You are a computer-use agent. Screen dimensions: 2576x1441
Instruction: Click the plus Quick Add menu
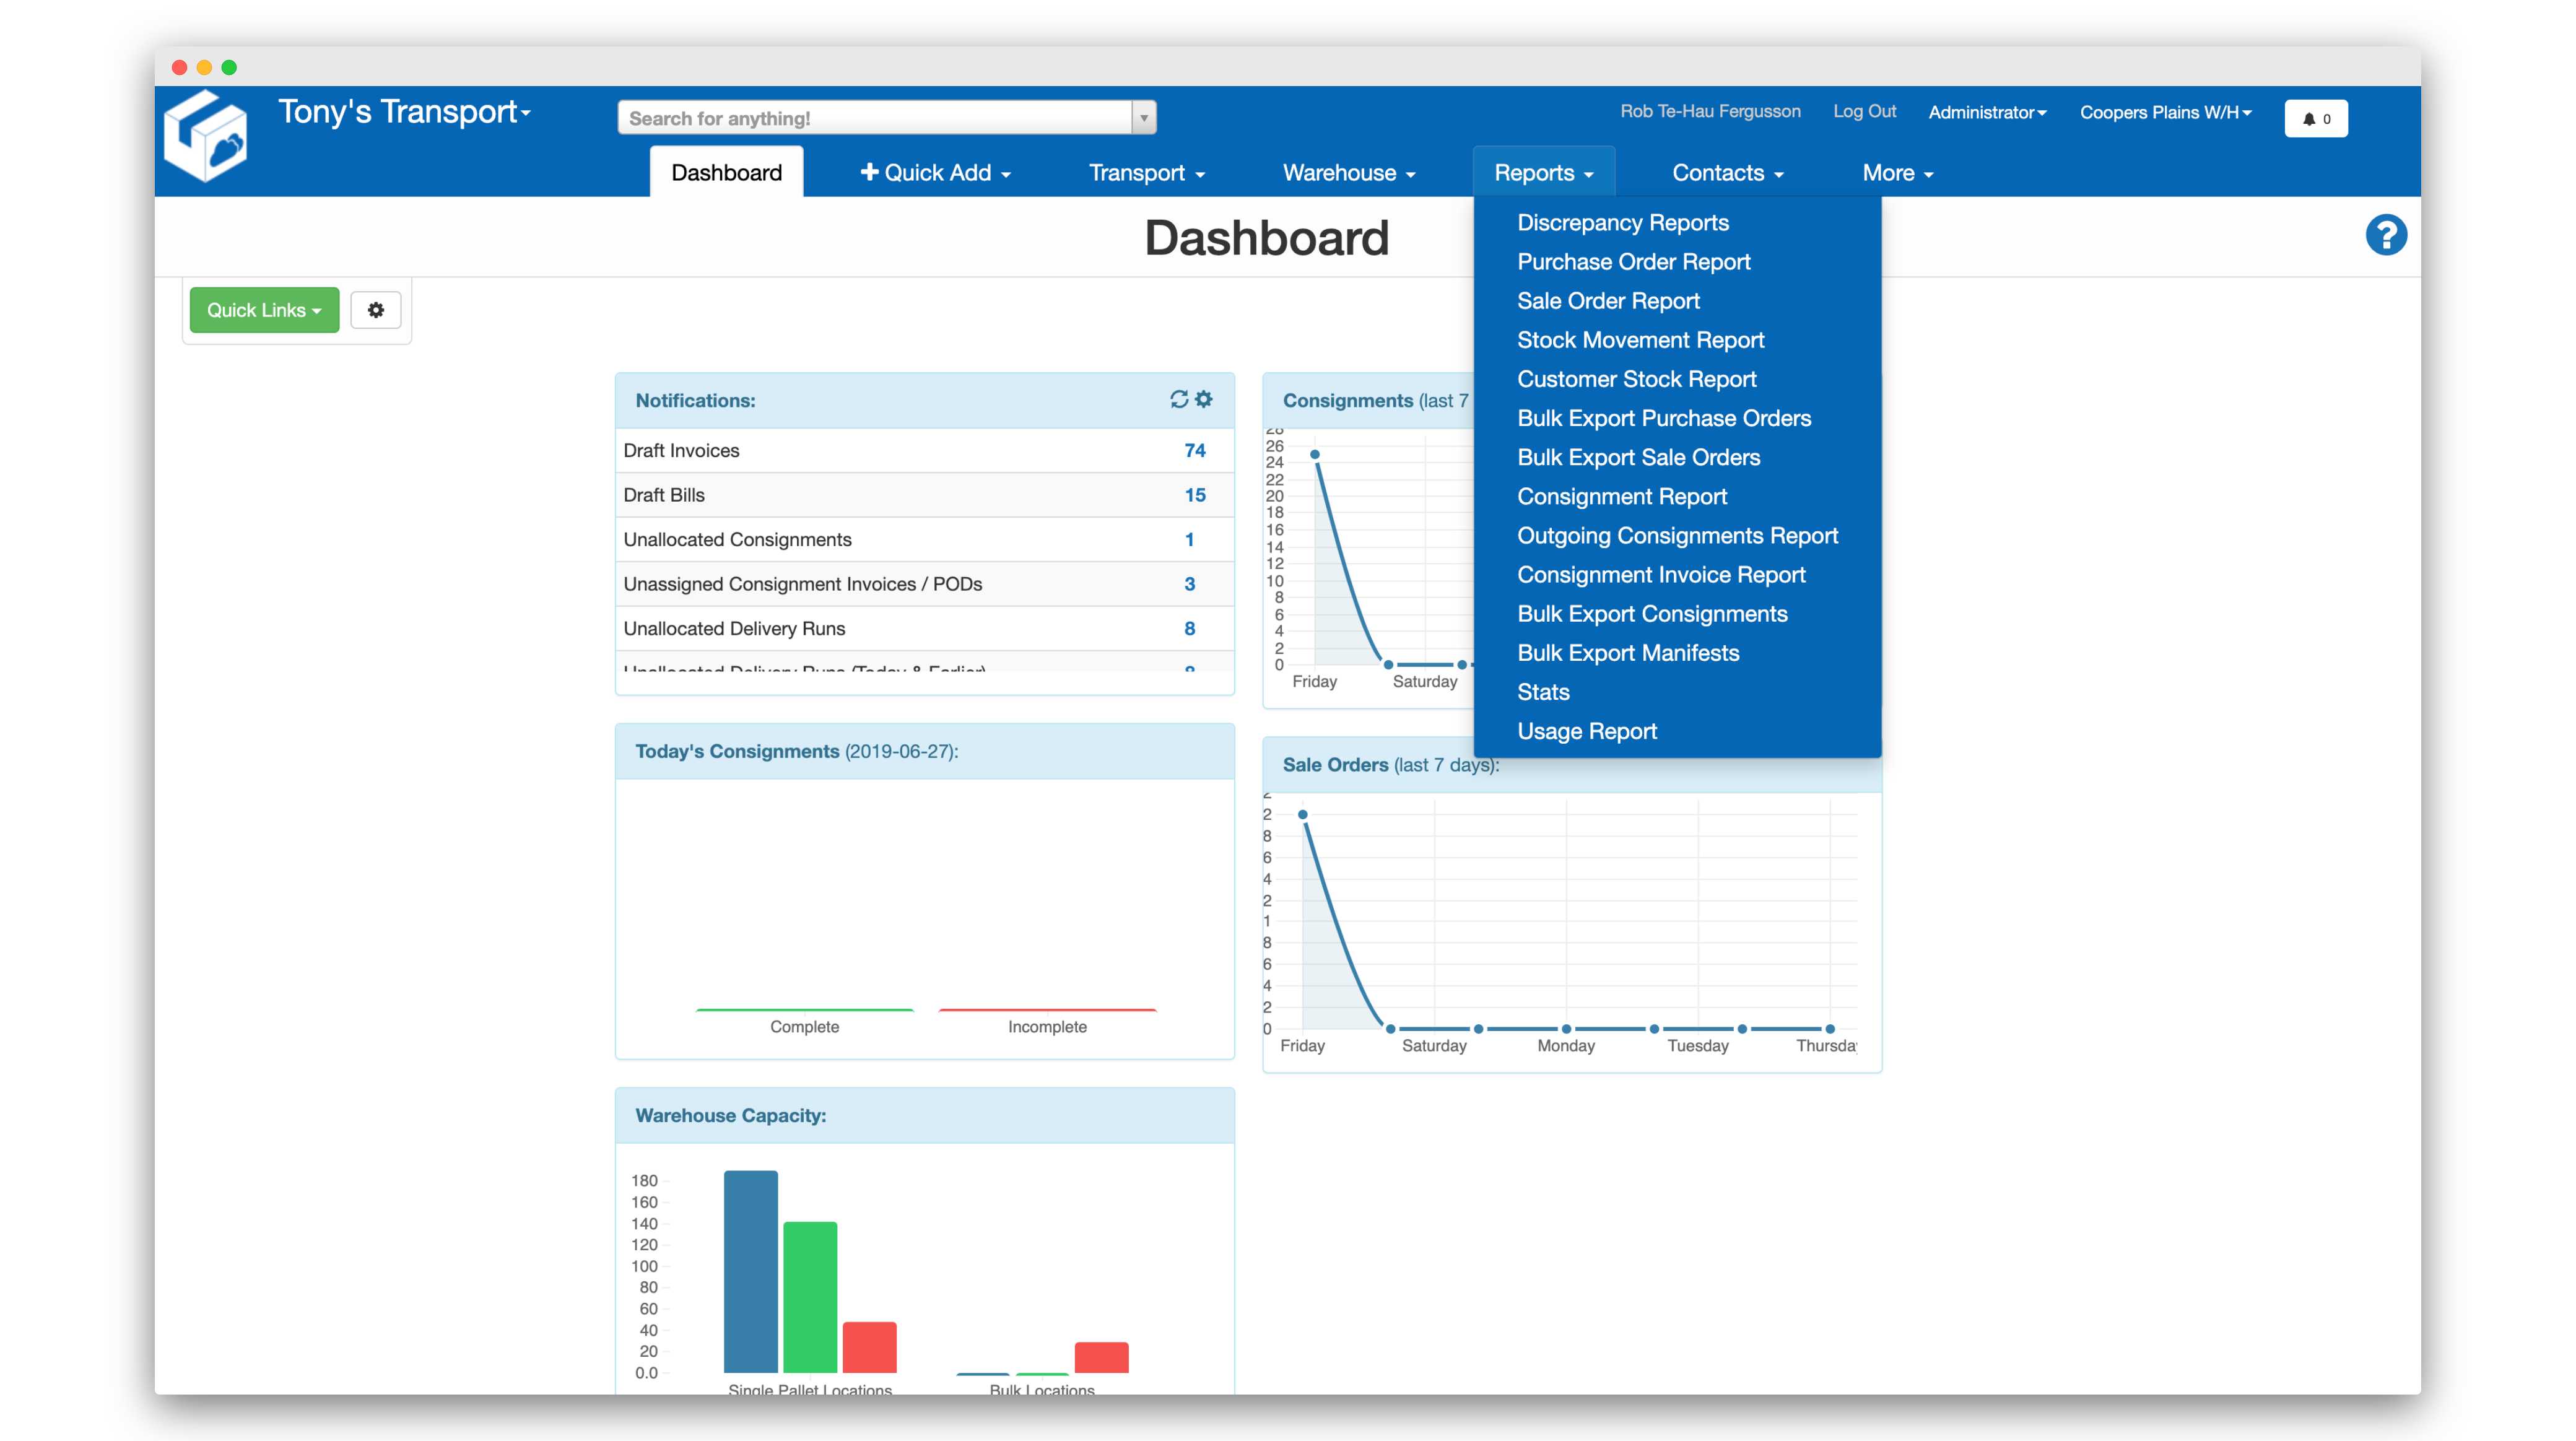click(935, 173)
